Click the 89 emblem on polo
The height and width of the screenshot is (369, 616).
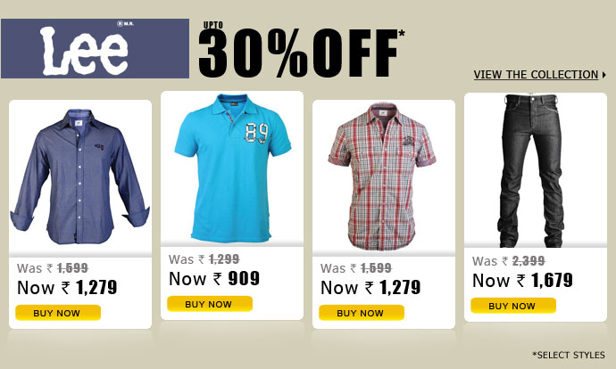(x=256, y=133)
